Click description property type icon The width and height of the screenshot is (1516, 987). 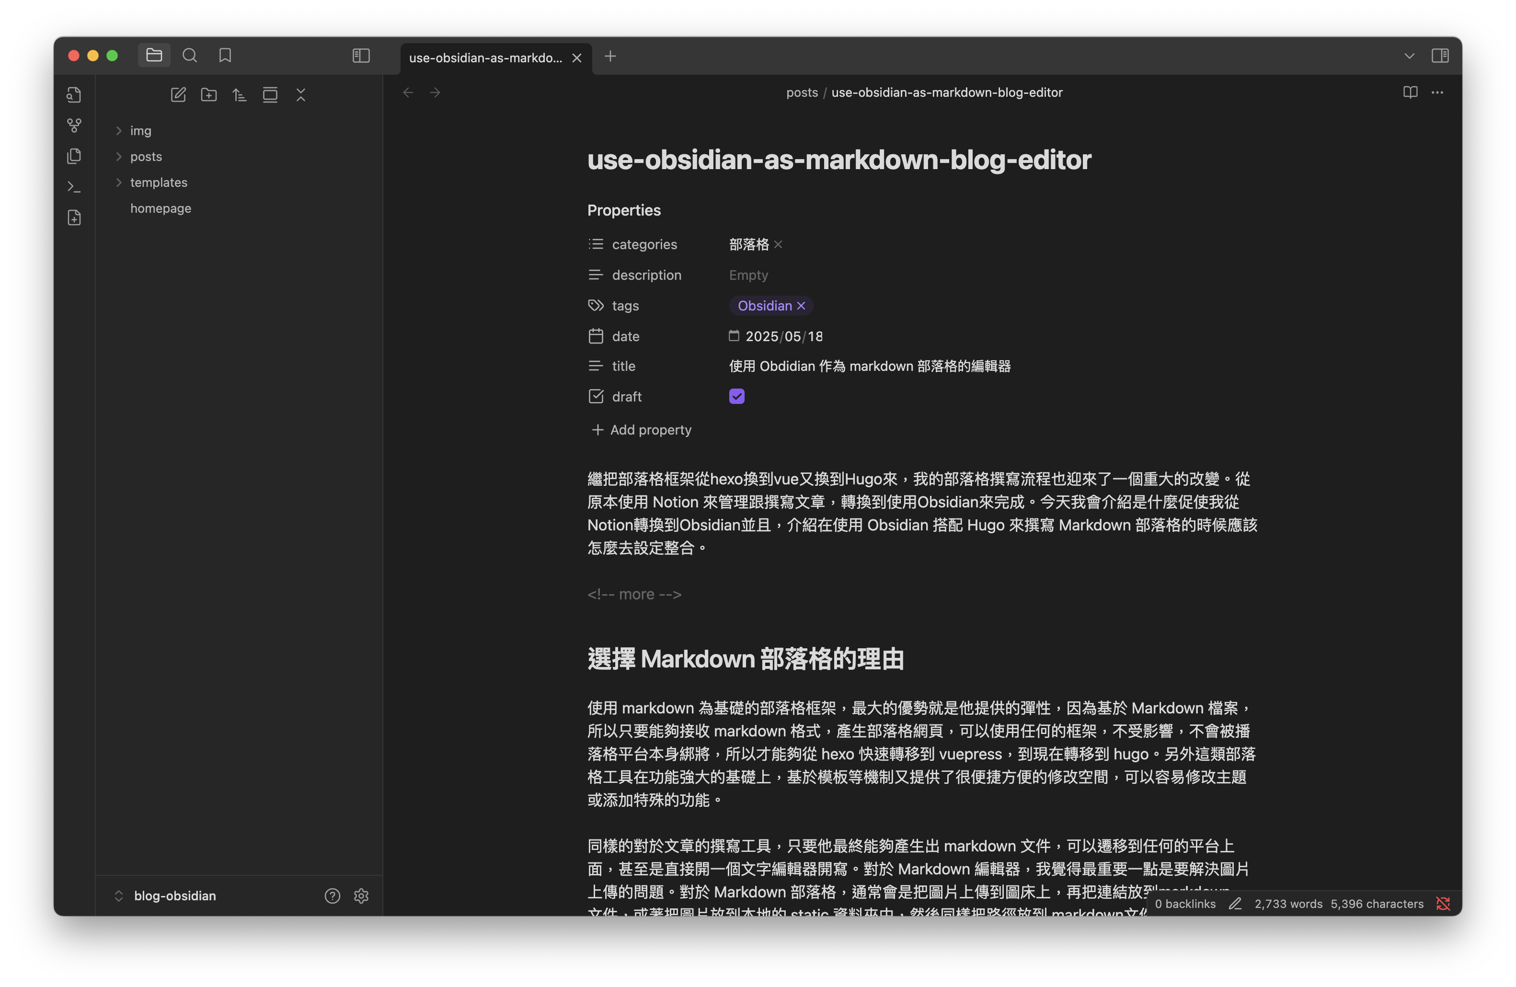coord(596,275)
